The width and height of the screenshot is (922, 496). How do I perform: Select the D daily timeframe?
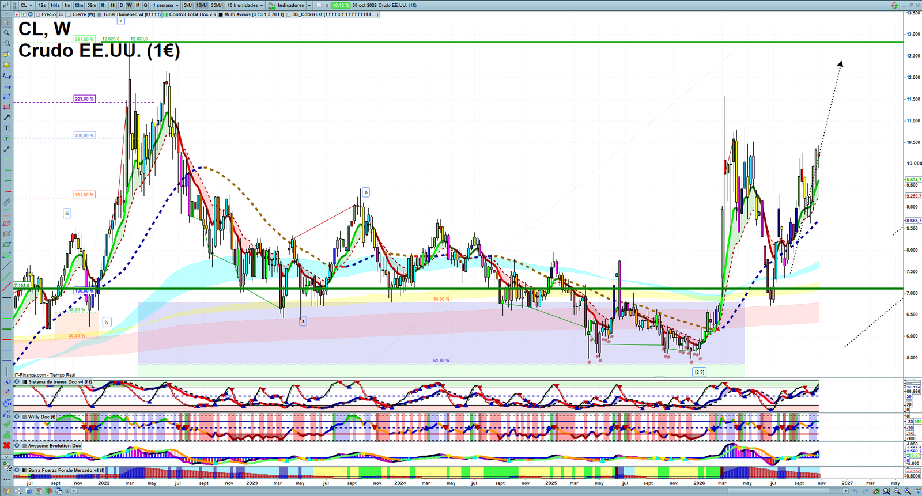[122, 5]
